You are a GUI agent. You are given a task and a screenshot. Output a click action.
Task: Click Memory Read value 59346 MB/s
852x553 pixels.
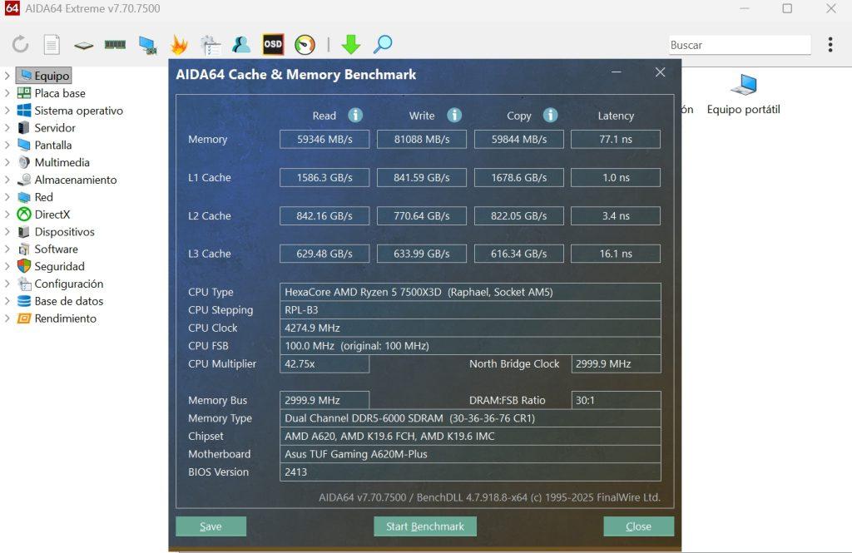click(x=324, y=139)
